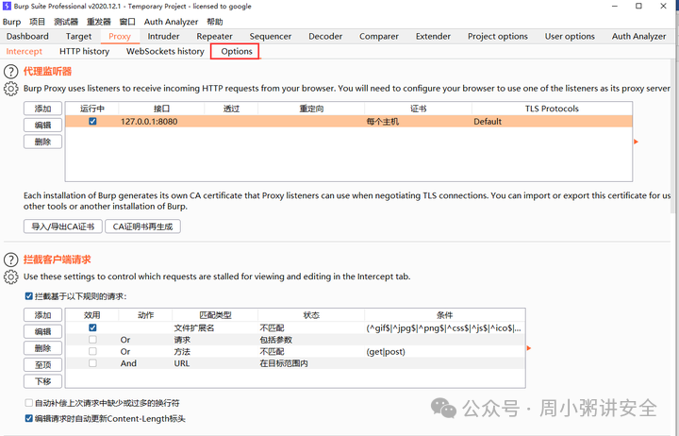Open the 窗口 menu

coord(127,22)
